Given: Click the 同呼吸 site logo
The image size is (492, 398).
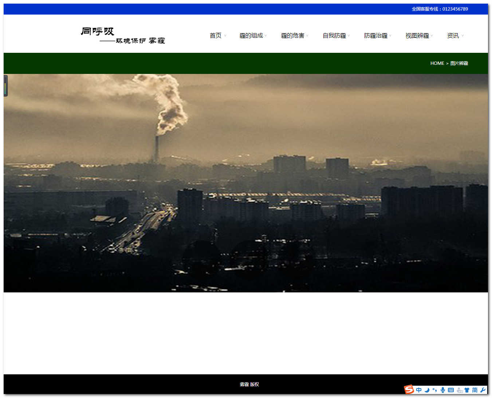Looking at the screenshot, I should 123,36.
